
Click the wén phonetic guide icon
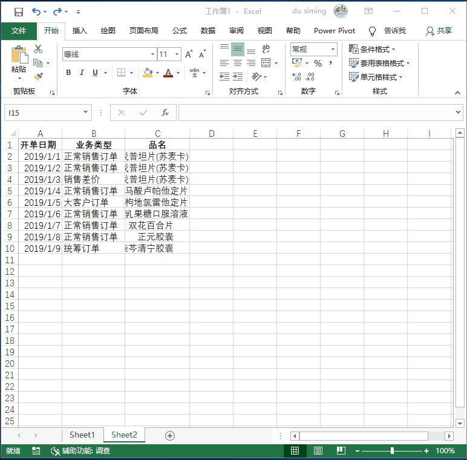click(195, 73)
